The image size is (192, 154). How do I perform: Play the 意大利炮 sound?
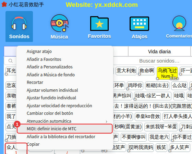[126, 71]
